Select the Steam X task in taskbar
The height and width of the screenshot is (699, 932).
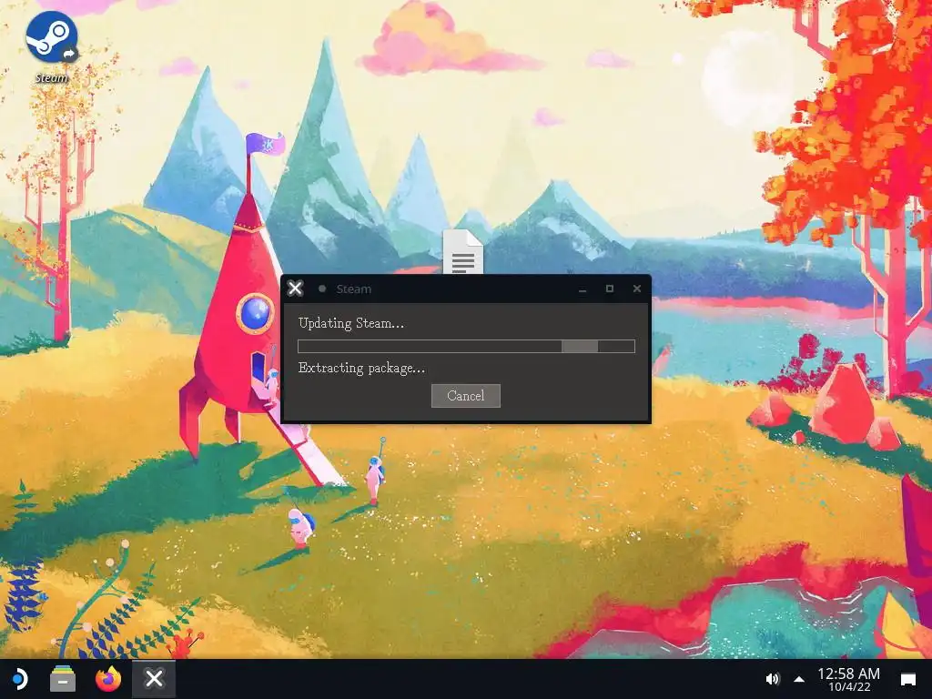(x=153, y=679)
